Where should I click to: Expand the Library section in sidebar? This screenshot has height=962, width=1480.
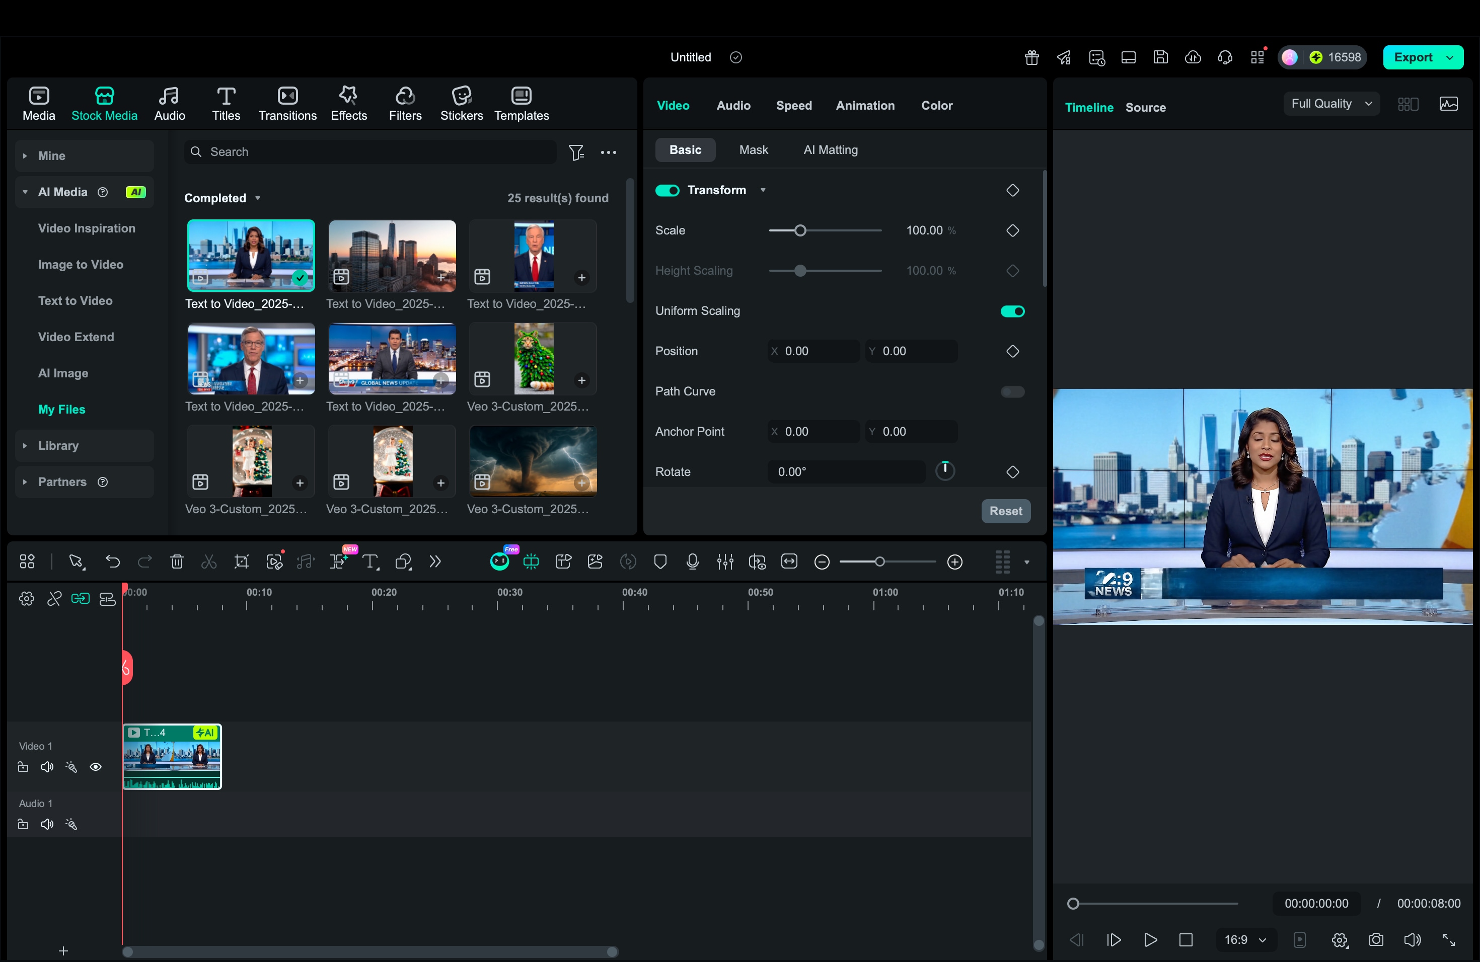(58, 446)
